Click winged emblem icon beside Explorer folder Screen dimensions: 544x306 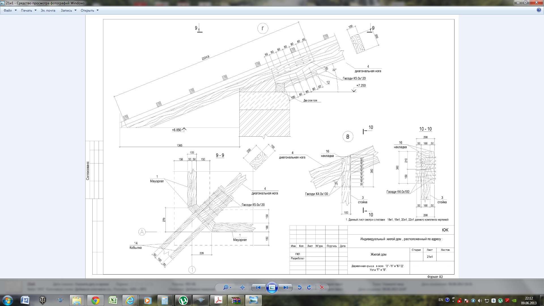coord(60,300)
